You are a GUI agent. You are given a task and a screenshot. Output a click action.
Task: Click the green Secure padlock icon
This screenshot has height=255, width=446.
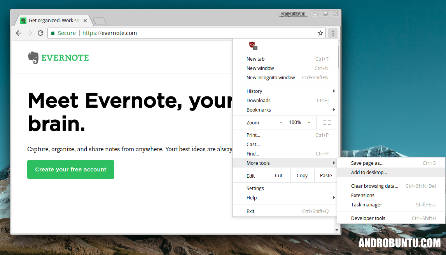coord(53,33)
